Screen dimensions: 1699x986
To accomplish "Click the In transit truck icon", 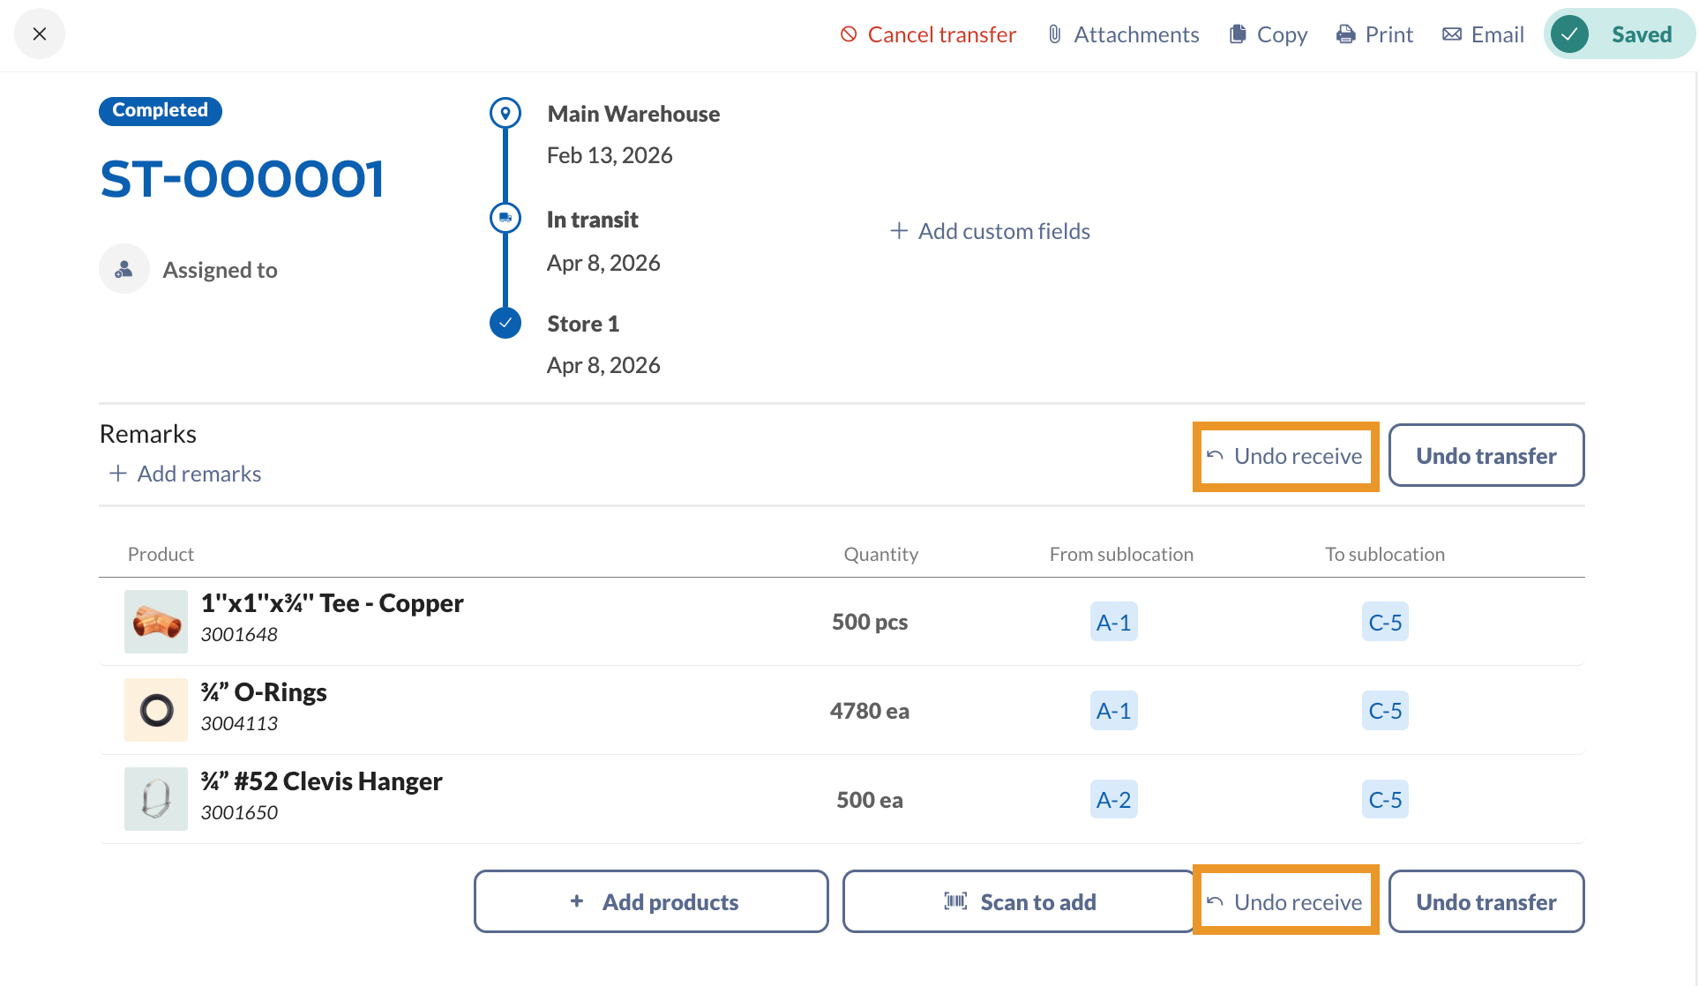I will (x=505, y=218).
